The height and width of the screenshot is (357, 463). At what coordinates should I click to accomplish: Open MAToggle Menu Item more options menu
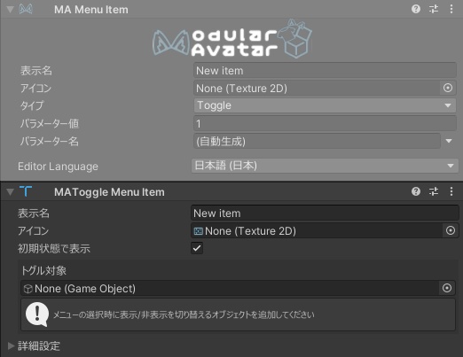(451, 191)
